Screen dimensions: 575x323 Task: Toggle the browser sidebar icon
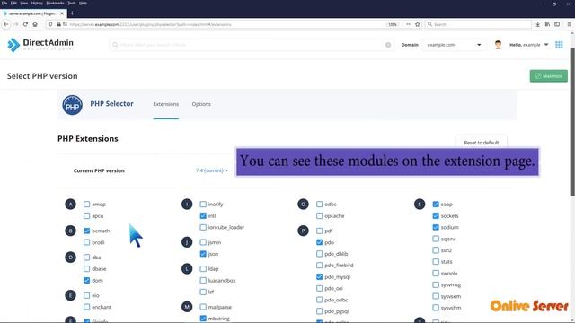557,24
